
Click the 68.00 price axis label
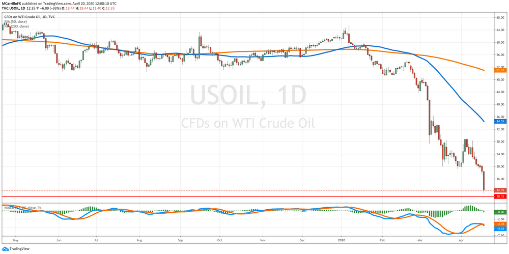coord(500,17)
